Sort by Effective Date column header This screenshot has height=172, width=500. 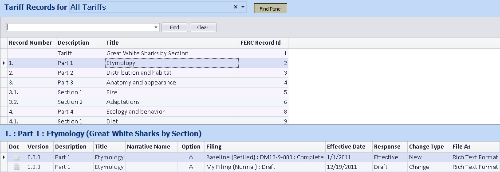pos(349,146)
